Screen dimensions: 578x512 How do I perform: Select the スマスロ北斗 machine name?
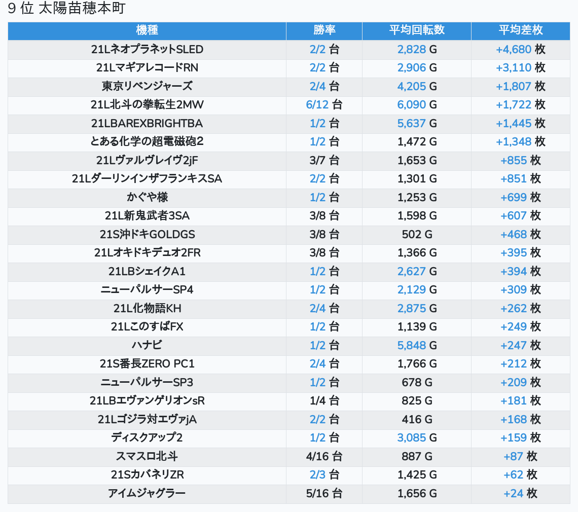point(147,456)
